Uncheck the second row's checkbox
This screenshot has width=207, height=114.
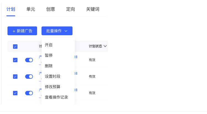[x=15, y=77]
